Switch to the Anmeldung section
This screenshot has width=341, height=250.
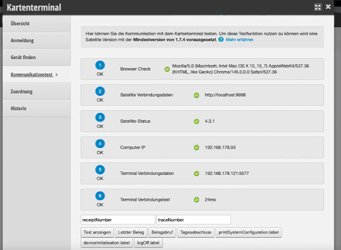(22, 40)
